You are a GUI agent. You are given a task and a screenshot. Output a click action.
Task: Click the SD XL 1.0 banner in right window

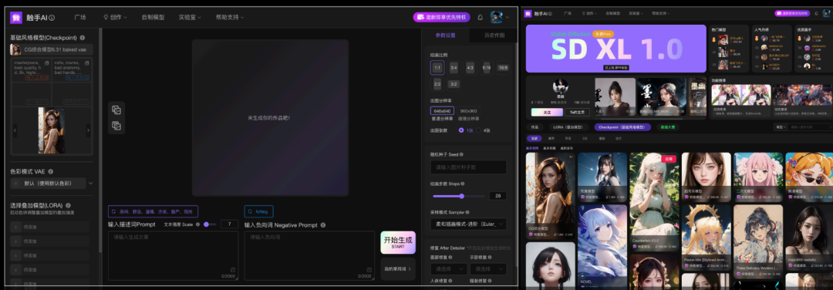tap(615, 49)
